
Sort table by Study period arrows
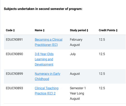[87, 30]
